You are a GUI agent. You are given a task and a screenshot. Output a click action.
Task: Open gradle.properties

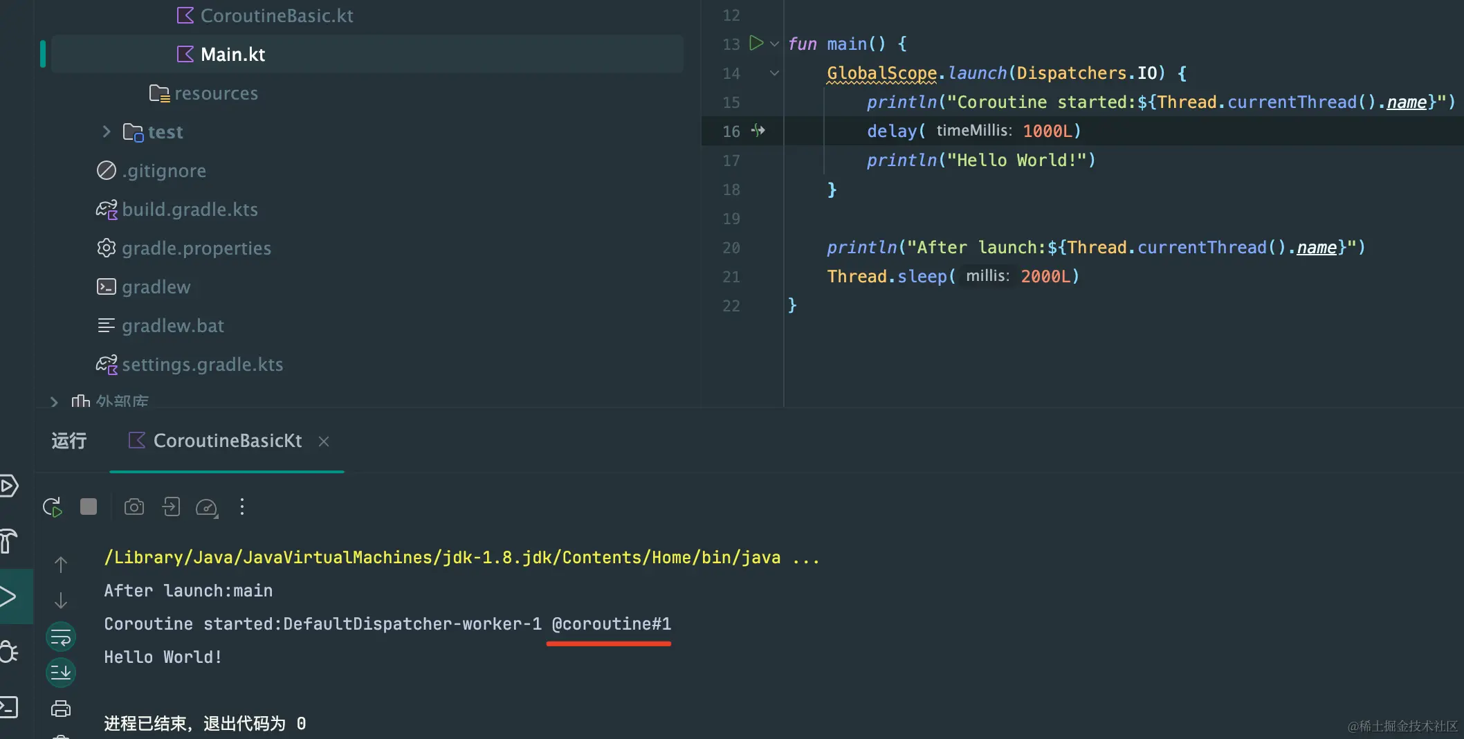183,248
